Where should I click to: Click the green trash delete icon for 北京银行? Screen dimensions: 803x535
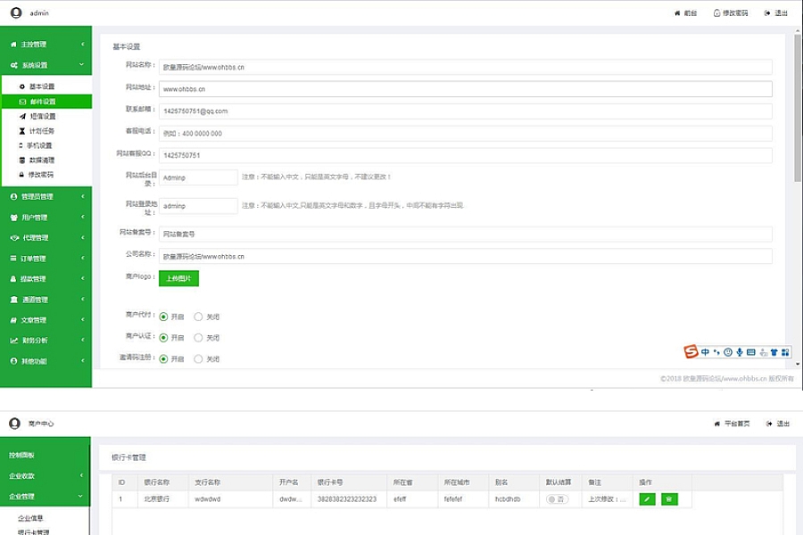669,499
